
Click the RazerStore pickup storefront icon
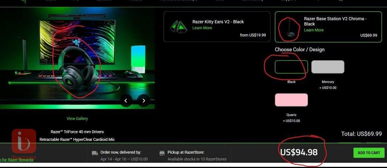pos(162,153)
